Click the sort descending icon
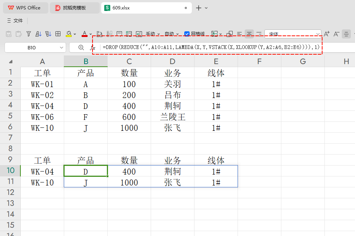Image resolution: width=355 pixels, height=236 pixels. point(48,34)
